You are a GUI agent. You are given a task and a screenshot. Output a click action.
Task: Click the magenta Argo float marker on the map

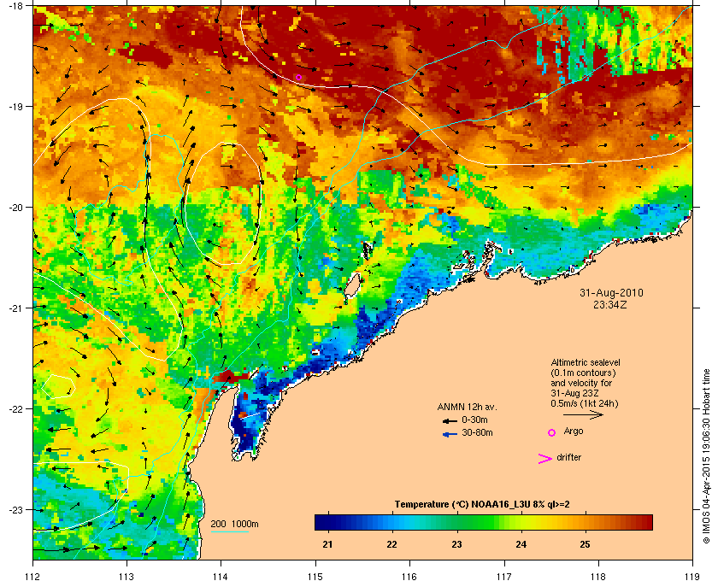pyautogui.click(x=298, y=78)
